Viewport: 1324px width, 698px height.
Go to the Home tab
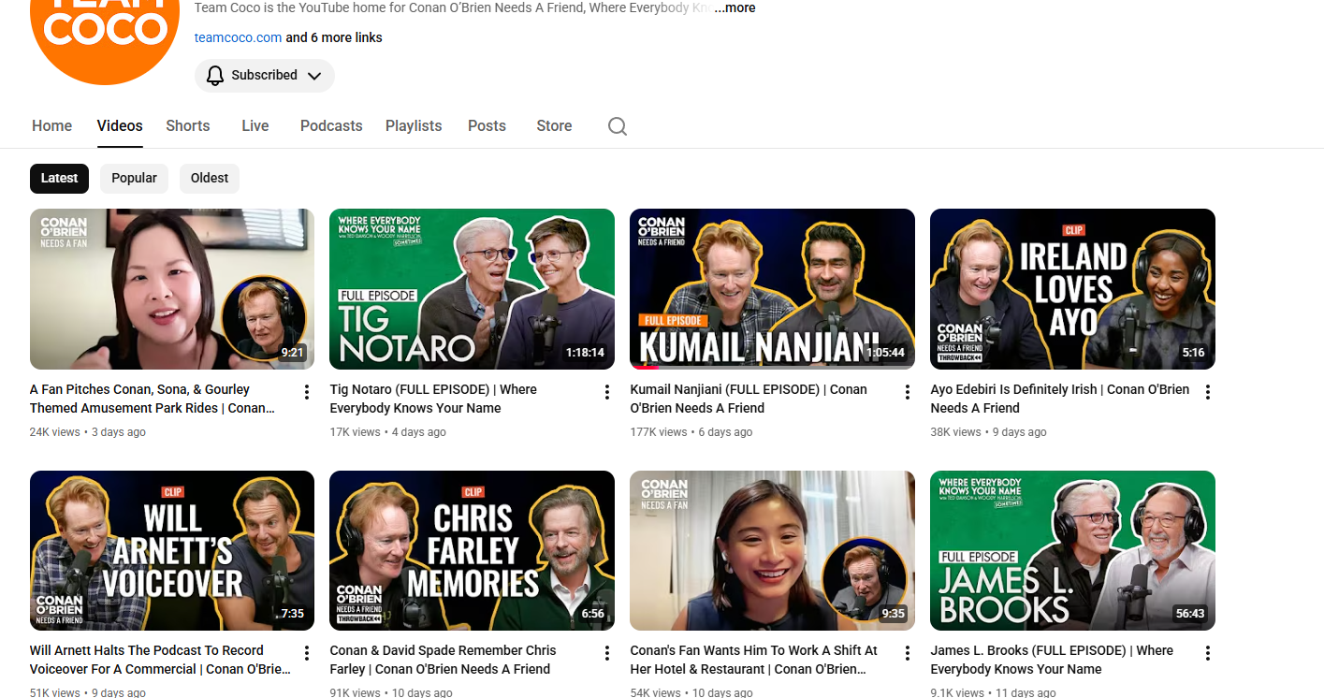pyautogui.click(x=51, y=126)
